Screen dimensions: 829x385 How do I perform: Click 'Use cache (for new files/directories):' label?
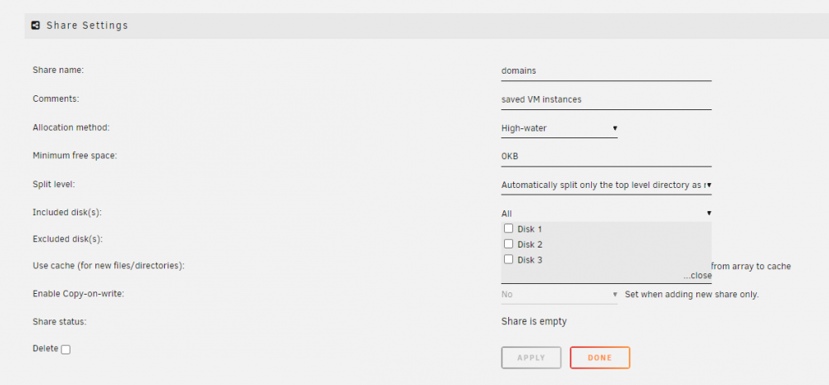(109, 266)
